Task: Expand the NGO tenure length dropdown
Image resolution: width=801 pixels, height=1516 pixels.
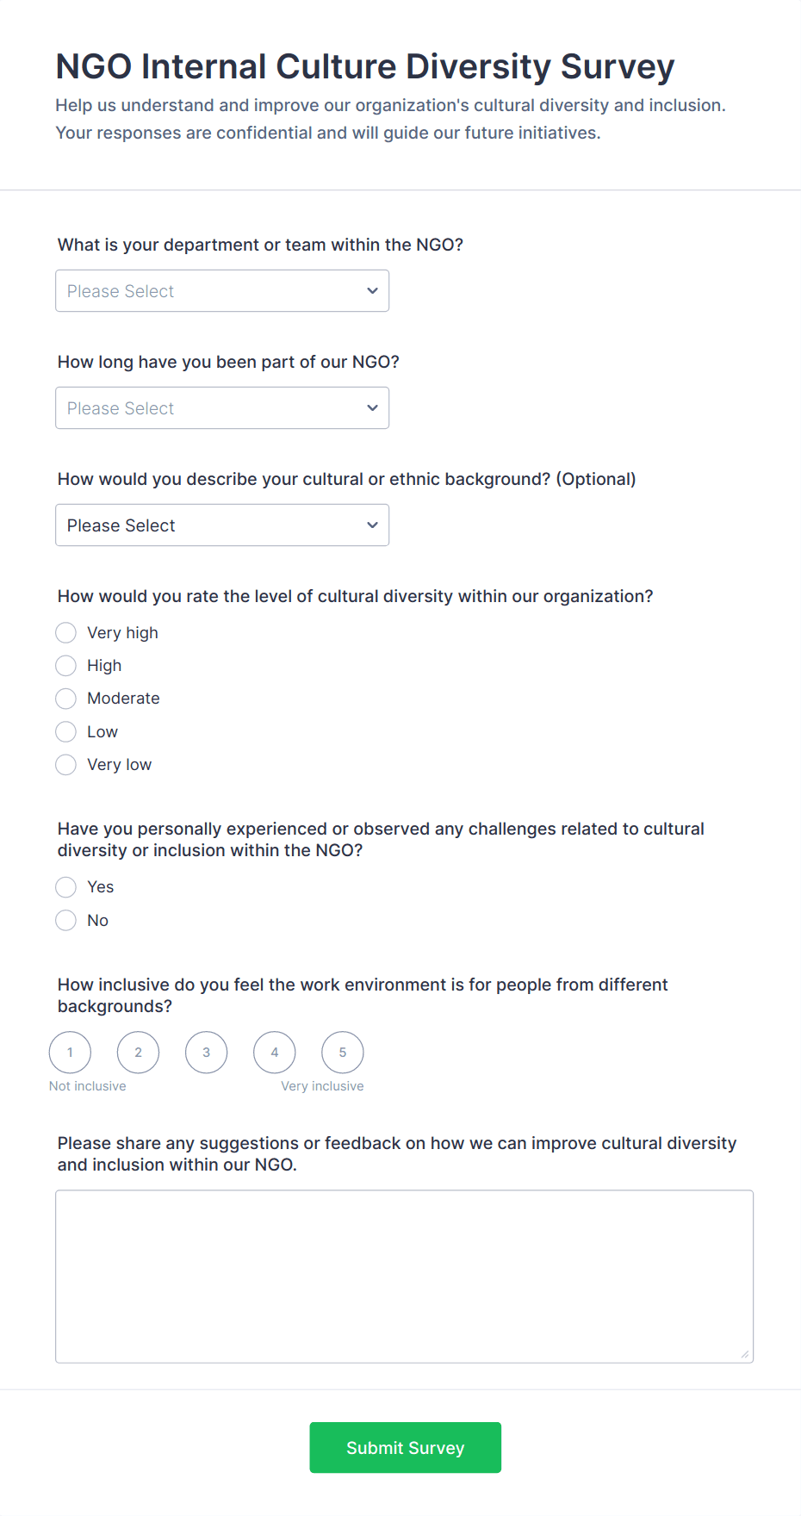Action: [221, 408]
